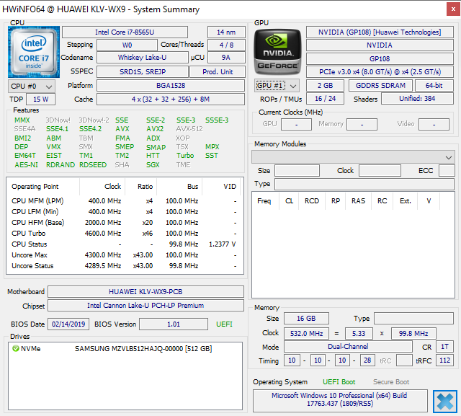This screenshot has height=416, width=461.
Task: Click the Prod. Unit field
Action: pyautogui.click(x=218, y=71)
